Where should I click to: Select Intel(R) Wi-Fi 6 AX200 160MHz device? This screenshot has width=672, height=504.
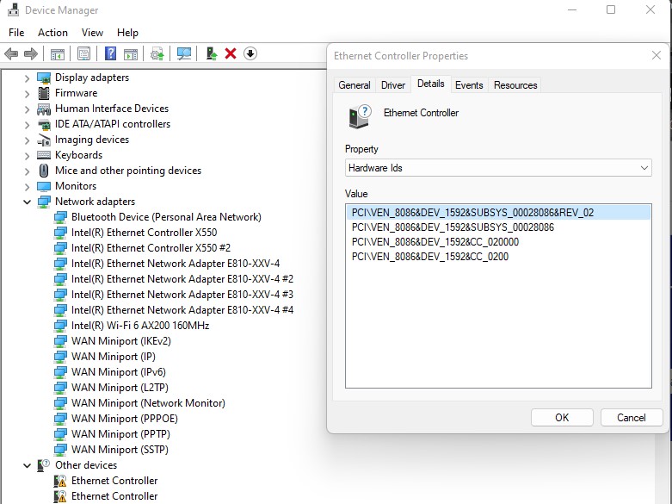pos(139,326)
